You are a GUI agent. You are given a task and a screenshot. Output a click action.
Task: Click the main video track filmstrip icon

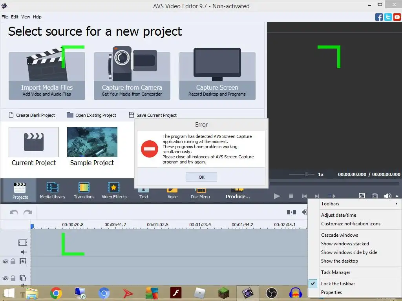(22, 242)
